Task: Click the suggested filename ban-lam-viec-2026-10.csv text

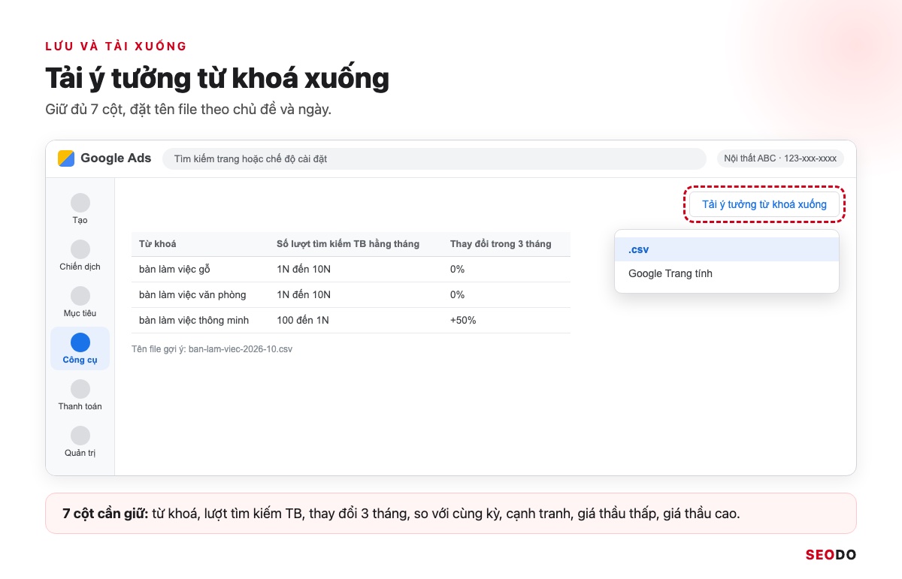Action: pyautogui.click(x=241, y=349)
